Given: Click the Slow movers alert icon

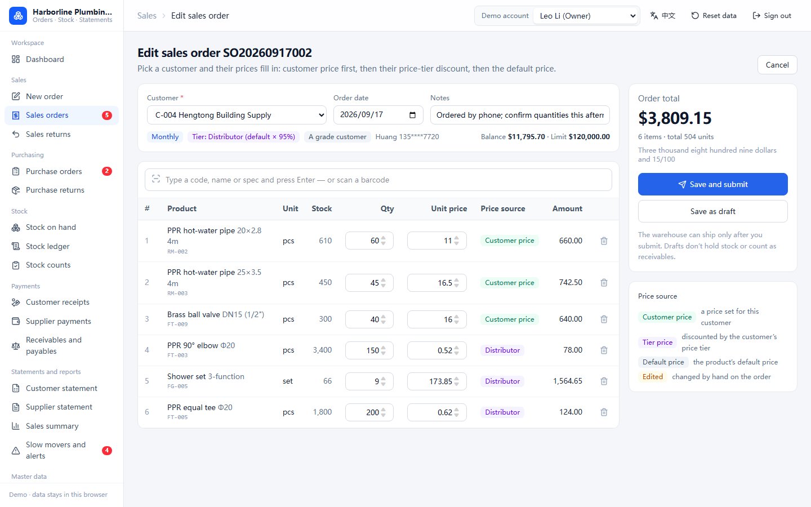Looking at the screenshot, I should click(x=16, y=451).
